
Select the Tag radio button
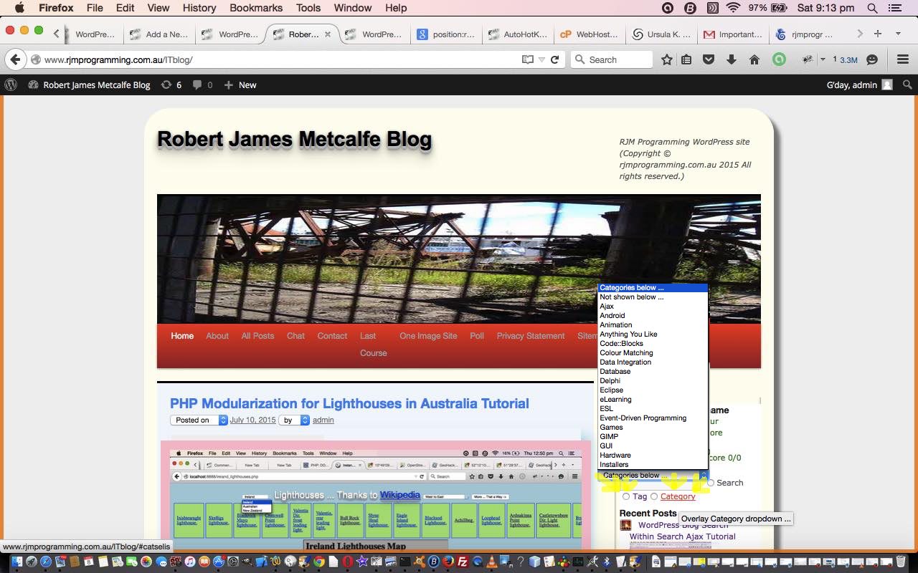pos(626,496)
